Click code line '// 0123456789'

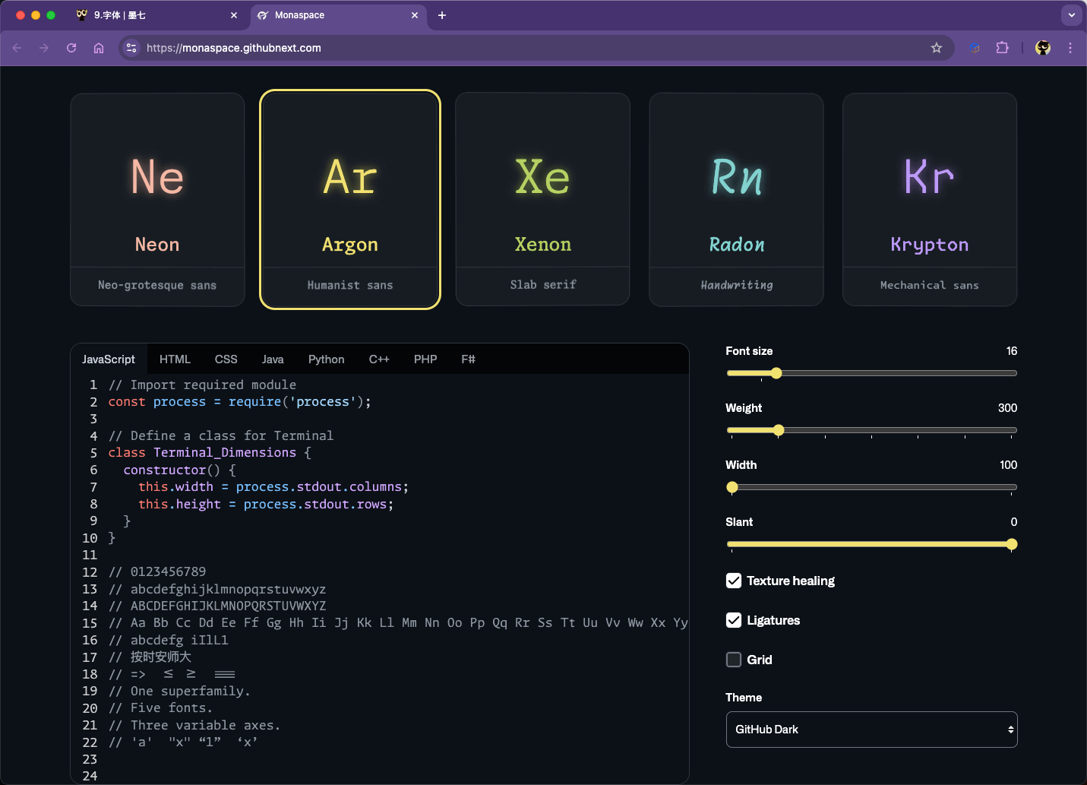pos(157,571)
